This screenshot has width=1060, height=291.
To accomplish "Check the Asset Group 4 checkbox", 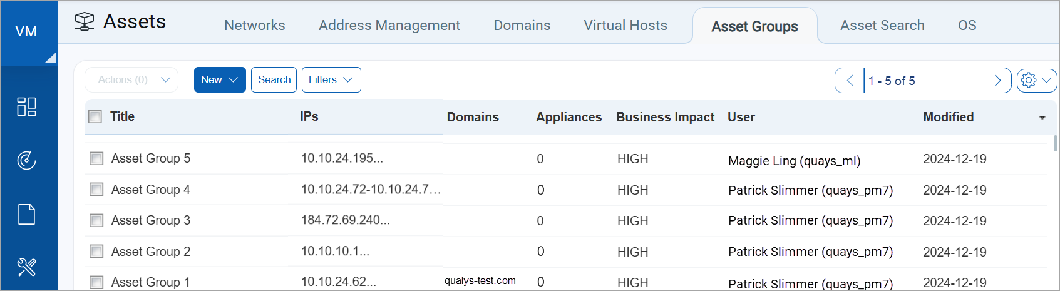I will [96, 189].
